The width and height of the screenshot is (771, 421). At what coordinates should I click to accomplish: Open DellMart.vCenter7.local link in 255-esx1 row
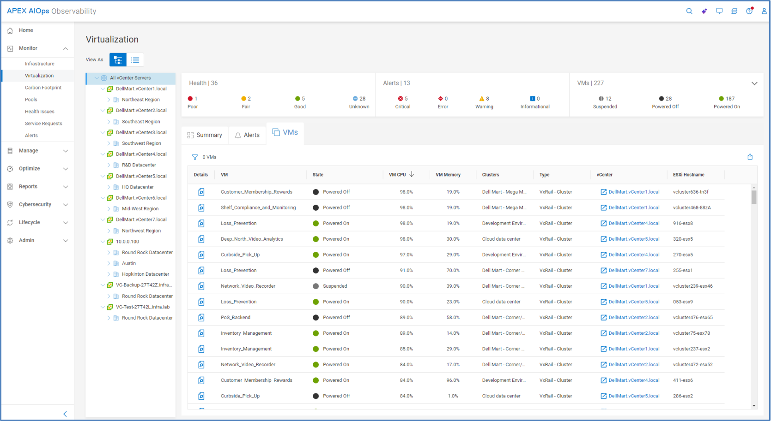point(634,270)
